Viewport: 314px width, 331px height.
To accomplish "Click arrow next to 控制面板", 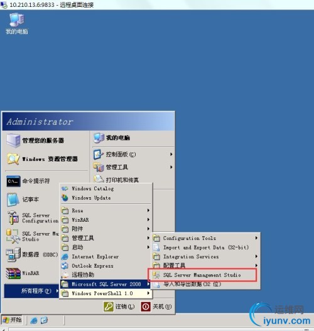I will tap(171, 155).
